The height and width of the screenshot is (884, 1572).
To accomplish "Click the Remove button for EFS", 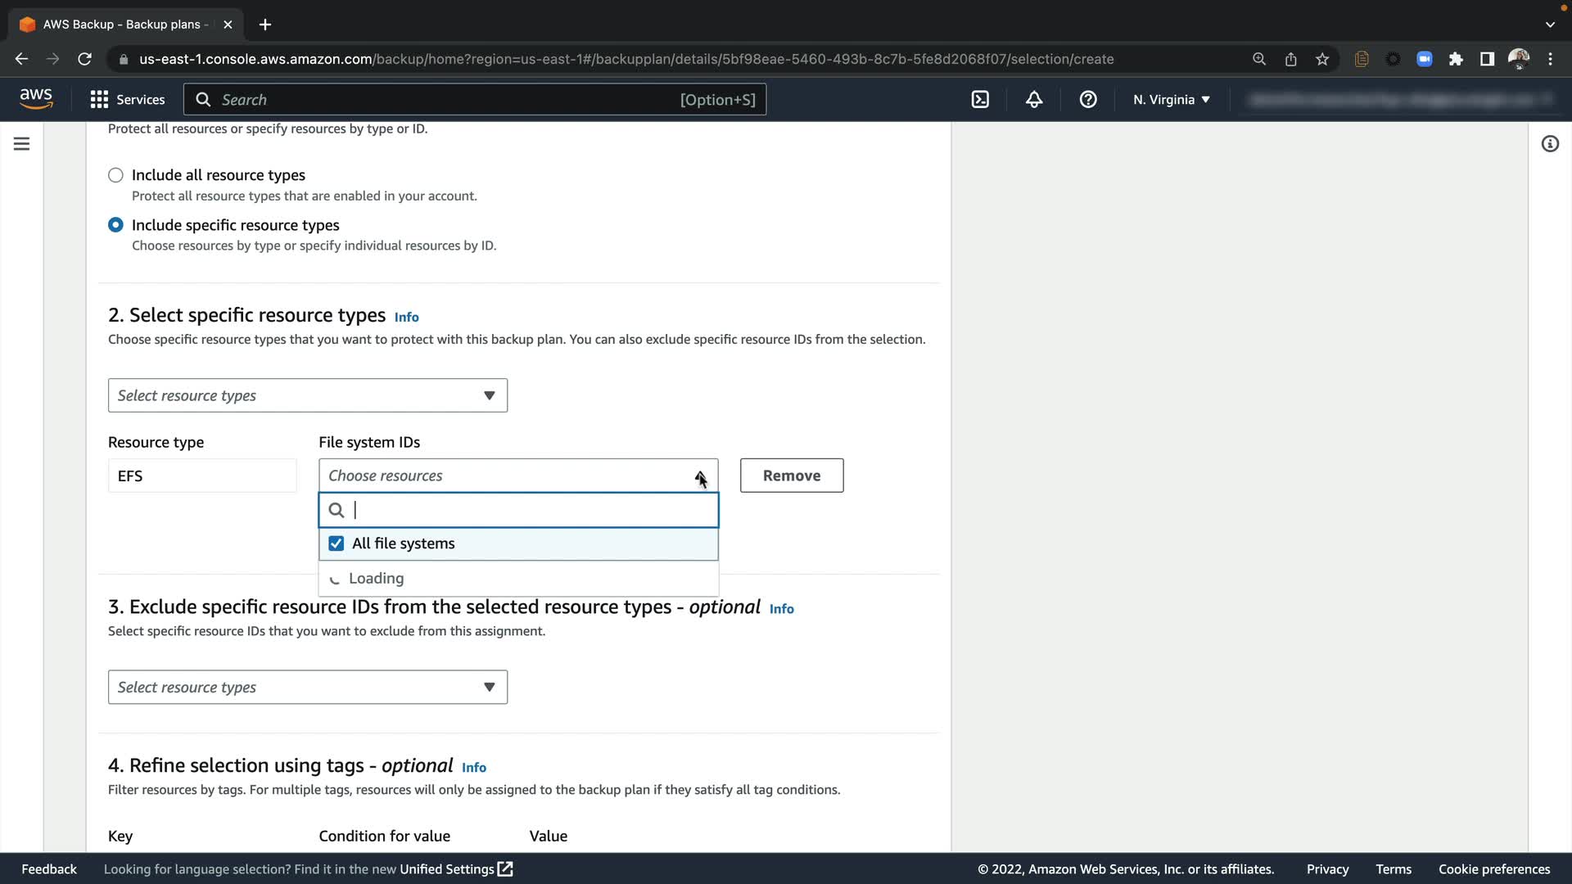I will (x=791, y=476).
